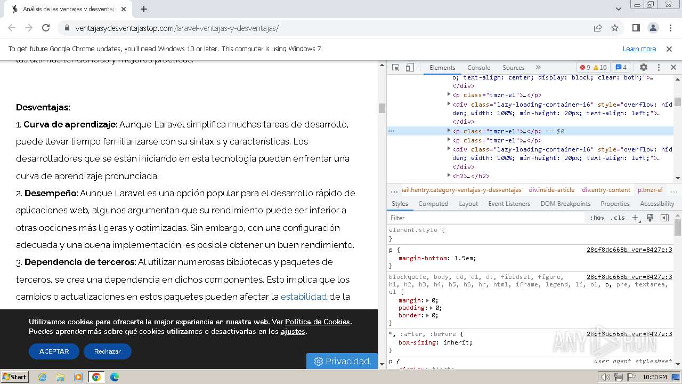Open Microsoft Edge from the taskbar

pyautogui.click(x=114, y=377)
